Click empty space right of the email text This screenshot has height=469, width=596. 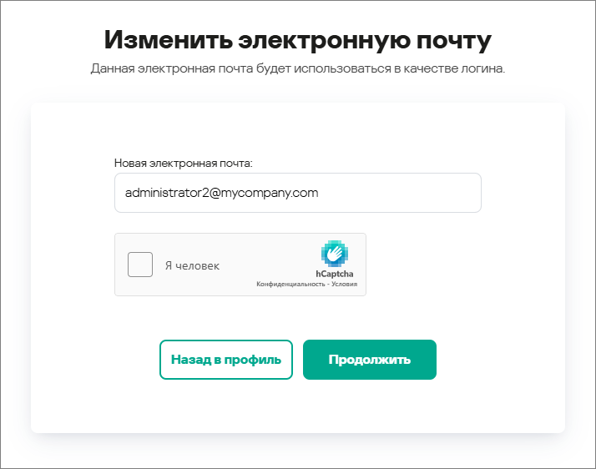coord(401,193)
